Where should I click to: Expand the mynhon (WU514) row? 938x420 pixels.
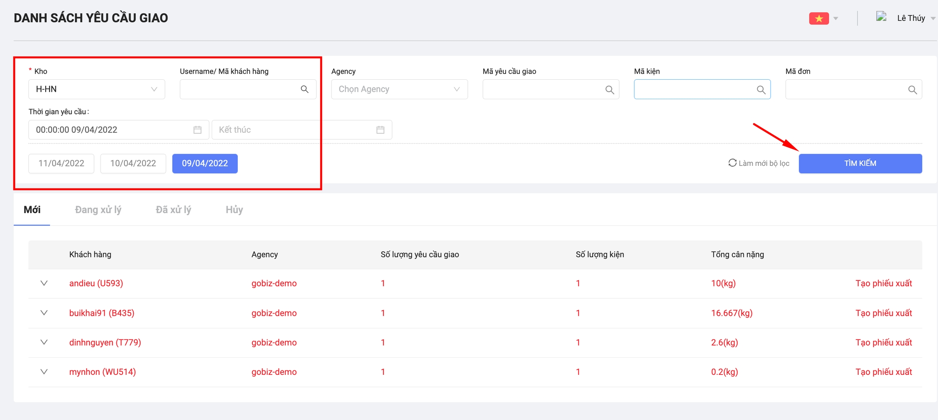44,372
